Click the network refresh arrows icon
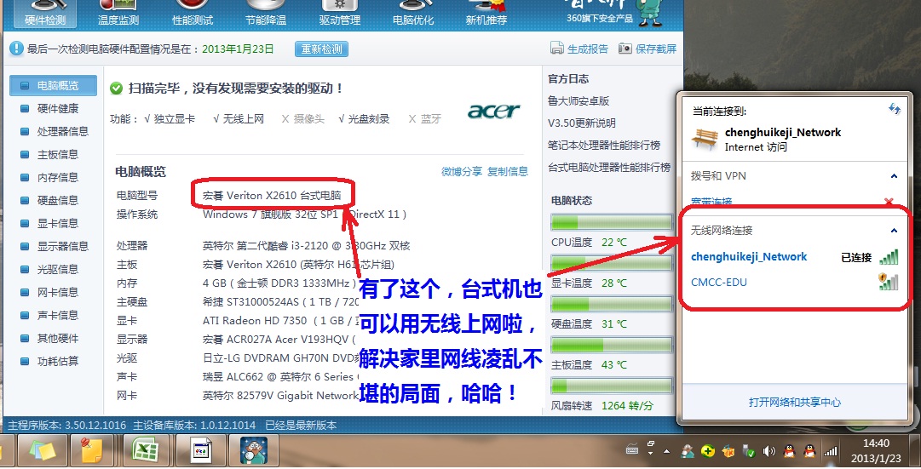The height and width of the screenshot is (469, 921). pos(895,109)
